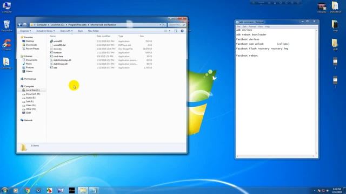
Task: Open Notepad Edit menu
Action: [x=244, y=26]
